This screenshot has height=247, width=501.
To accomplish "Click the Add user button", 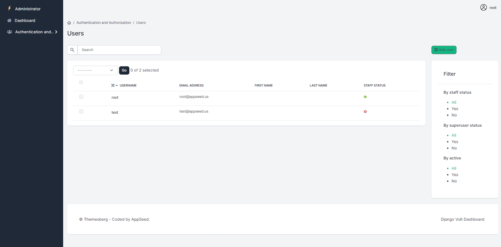I will coord(444,50).
